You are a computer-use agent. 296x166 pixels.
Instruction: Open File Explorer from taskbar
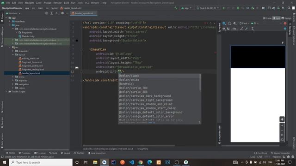point(95,162)
